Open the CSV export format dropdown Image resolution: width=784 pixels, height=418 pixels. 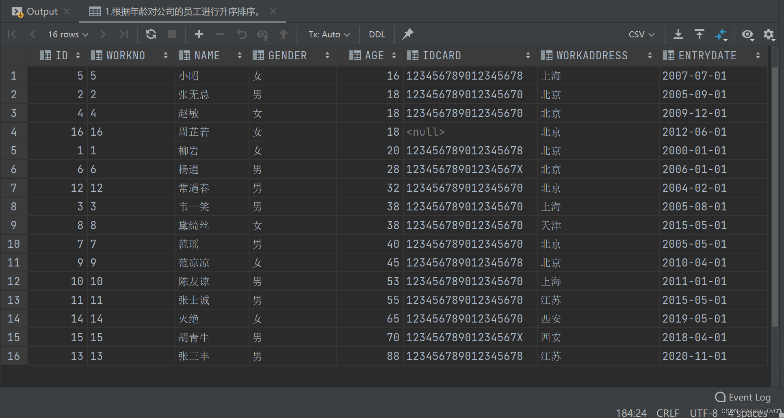point(642,35)
